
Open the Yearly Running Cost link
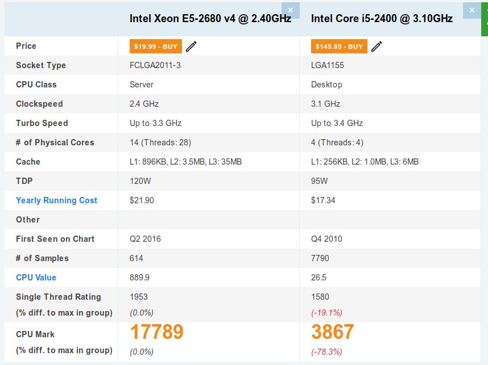(x=56, y=200)
